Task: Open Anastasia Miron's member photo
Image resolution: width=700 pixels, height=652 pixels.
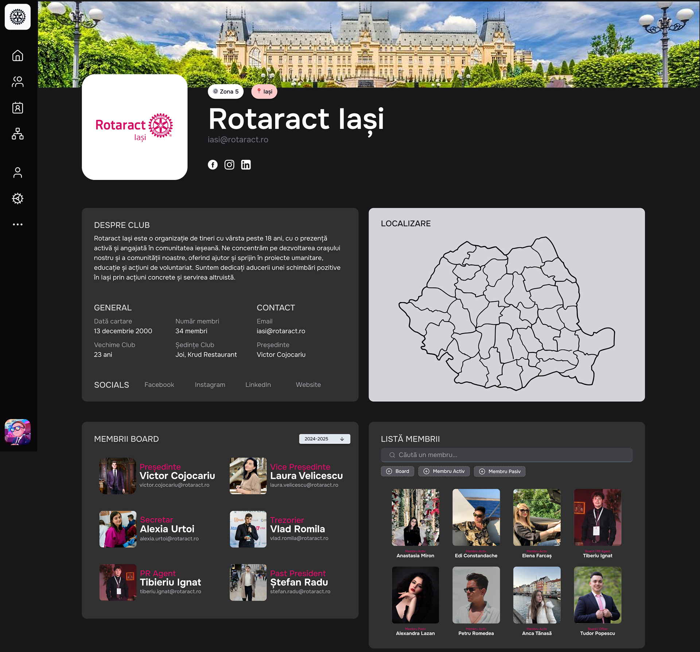Action: (415, 517)
